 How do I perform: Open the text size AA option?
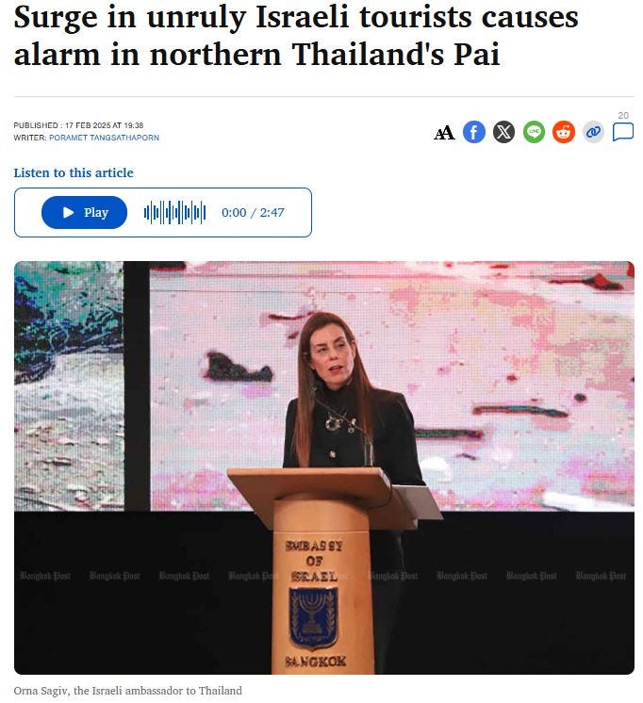(x=444, y=133)
